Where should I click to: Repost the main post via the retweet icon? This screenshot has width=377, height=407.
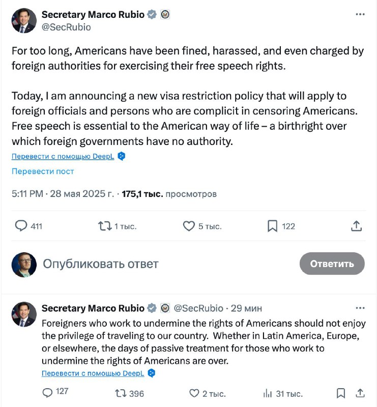click(105, 226)
